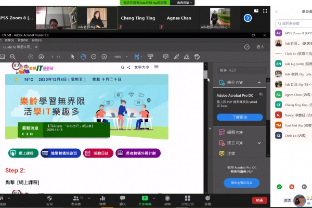Image resolution: width=312 pixels, height=208 pixels.
Task: Open Breakout Rooms in Zoom toolbar
Action: (x=187, y=200)
